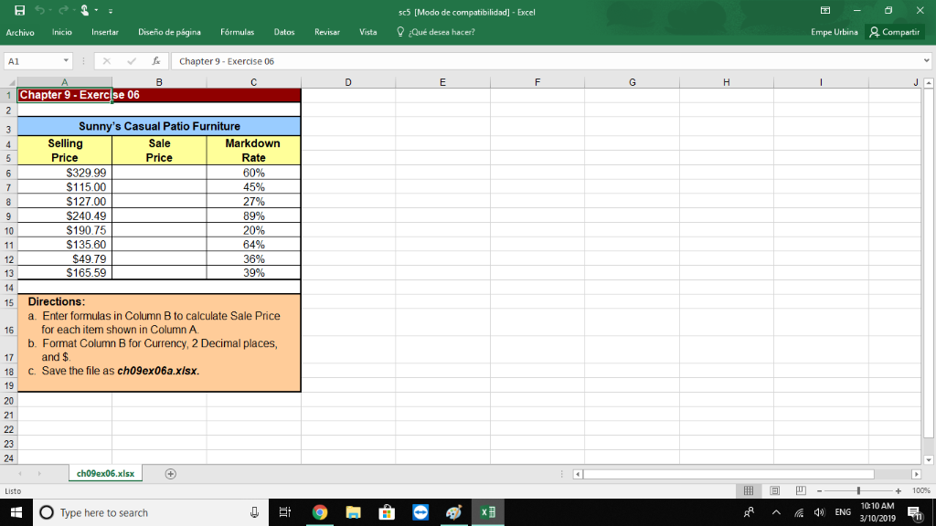
Task: Click the Compartir share button
Action: 894,32
